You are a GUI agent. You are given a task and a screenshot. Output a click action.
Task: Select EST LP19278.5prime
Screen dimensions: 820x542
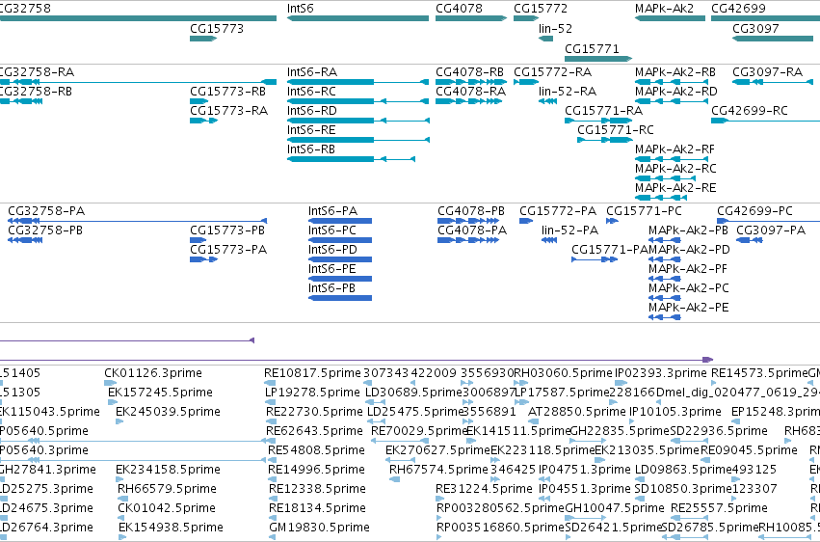(271, 403)
